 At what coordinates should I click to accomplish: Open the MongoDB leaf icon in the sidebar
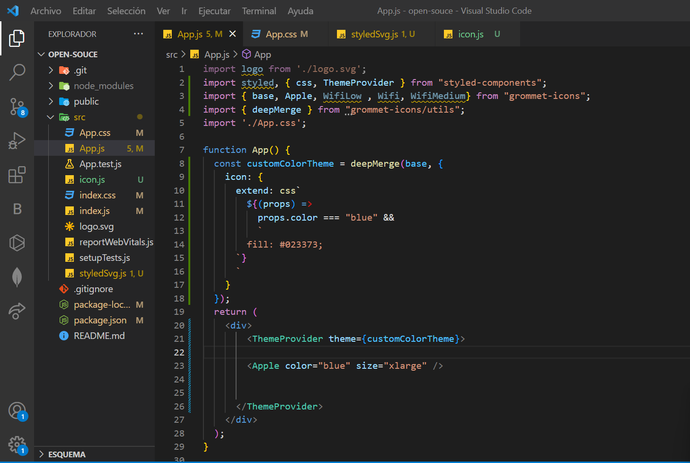coord(18,277)
